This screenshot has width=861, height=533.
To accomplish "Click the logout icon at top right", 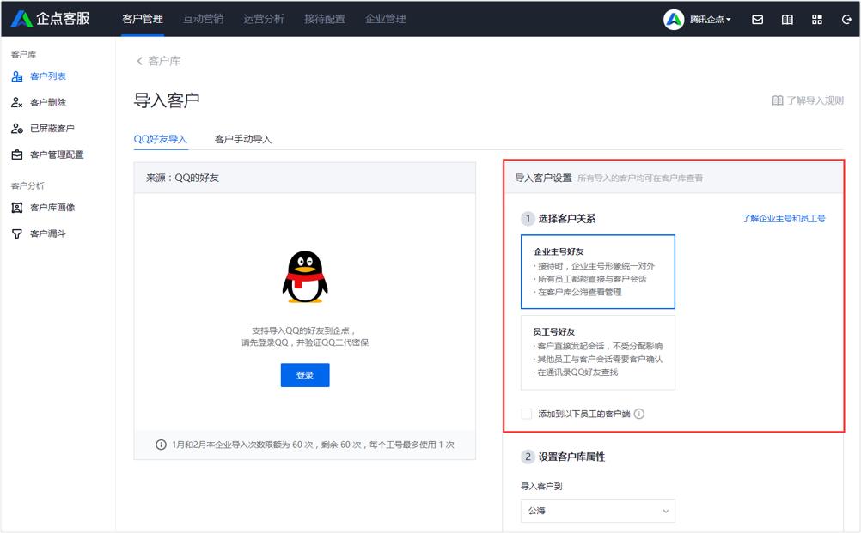I will click(x=848, y=19).
